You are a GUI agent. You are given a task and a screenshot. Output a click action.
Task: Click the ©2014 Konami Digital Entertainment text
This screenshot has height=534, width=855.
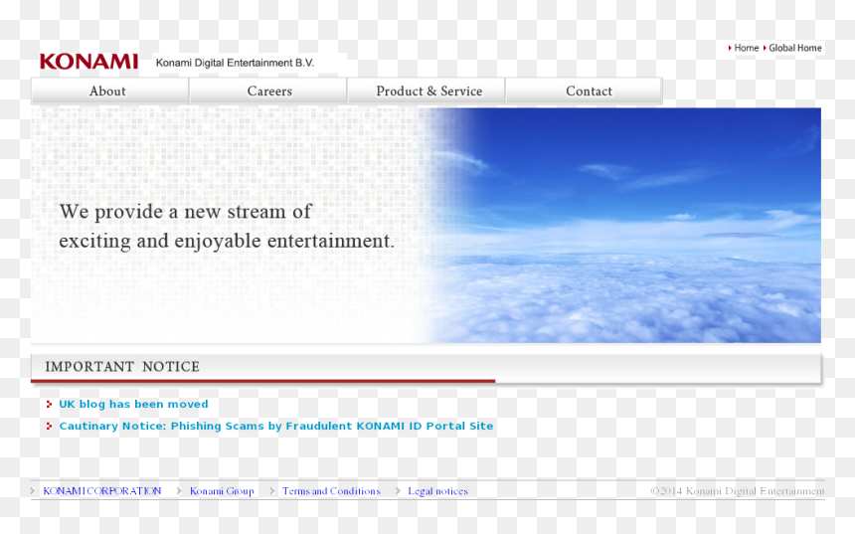(x=738, y=491)
